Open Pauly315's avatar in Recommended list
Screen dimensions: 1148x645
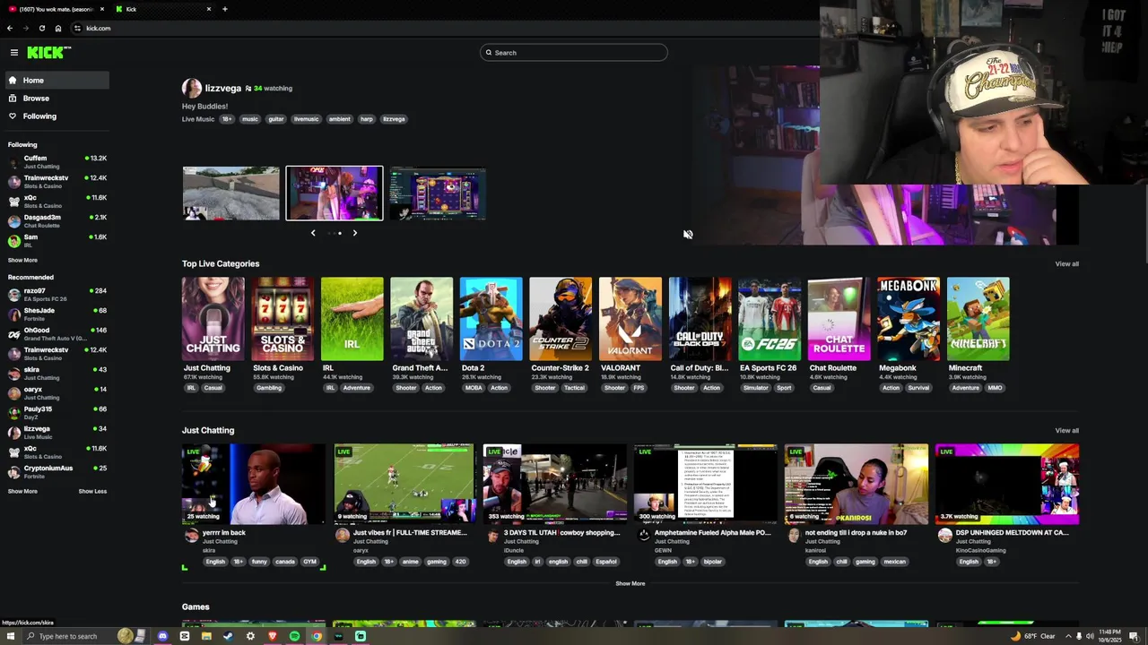click(x=13, y=413)
